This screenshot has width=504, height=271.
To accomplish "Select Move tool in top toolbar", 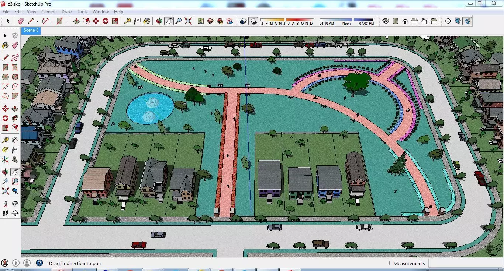I will (96, 21).
